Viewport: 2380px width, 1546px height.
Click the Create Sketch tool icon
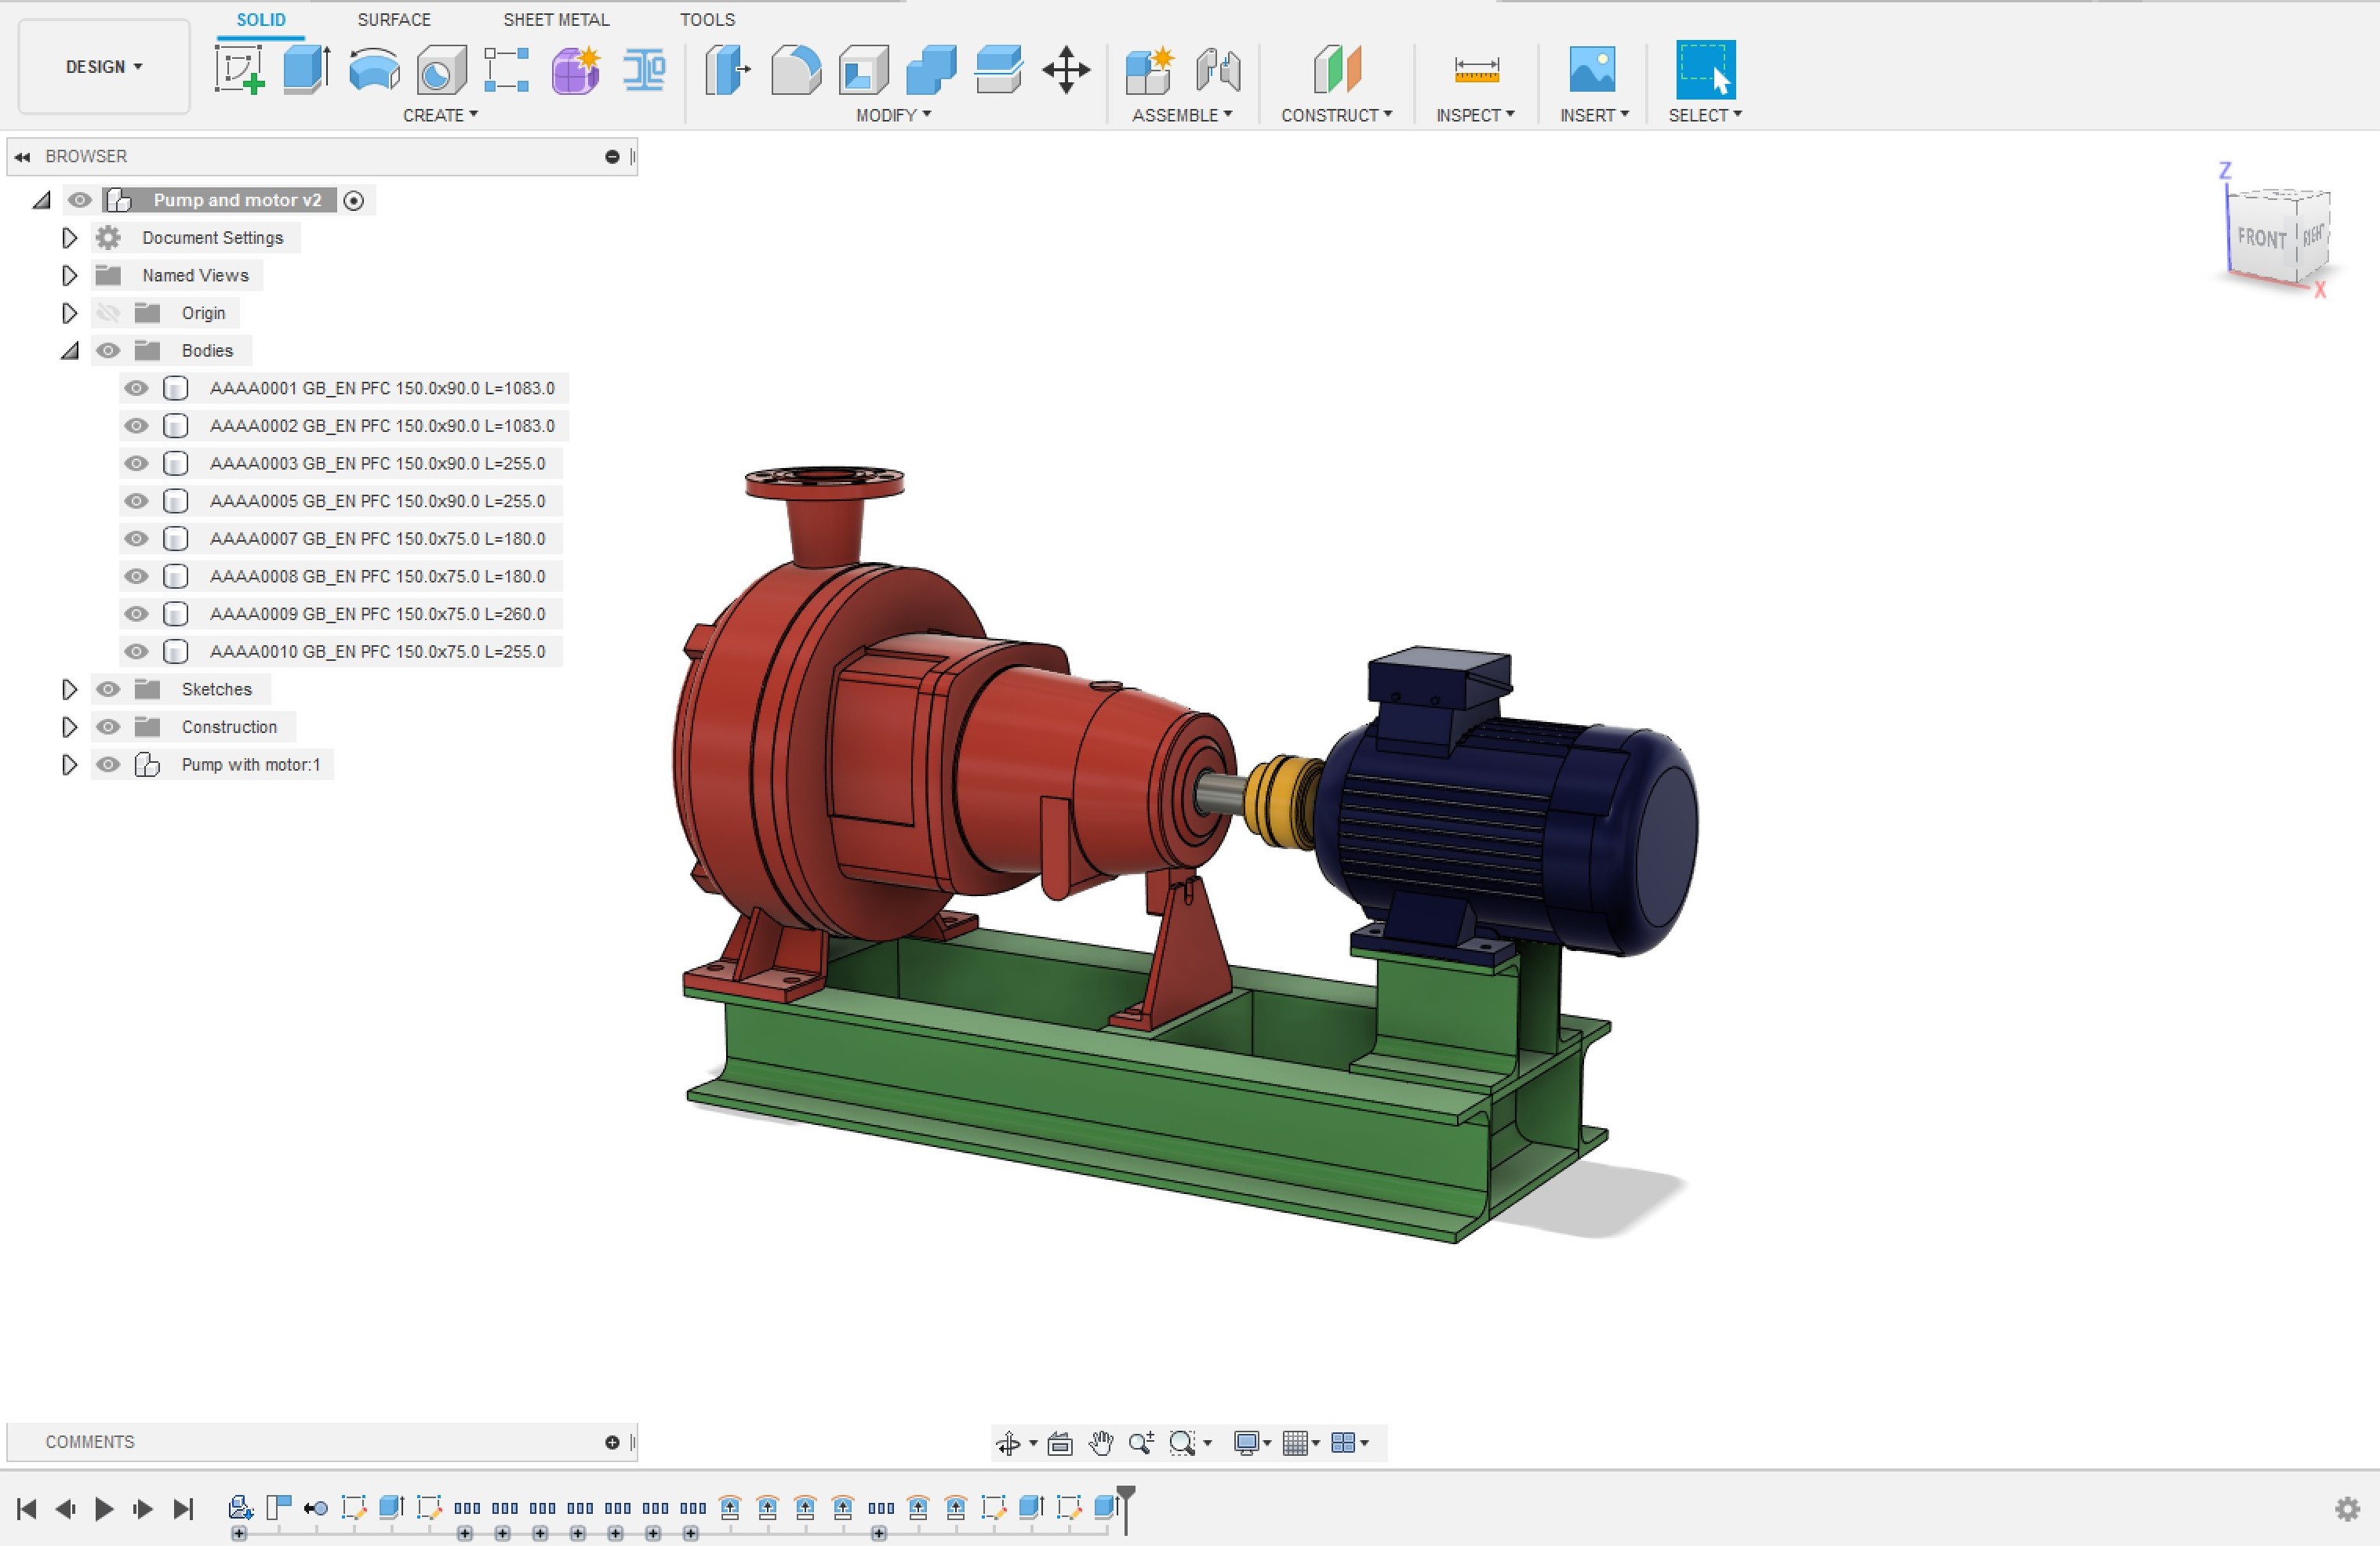click(238, 70)
